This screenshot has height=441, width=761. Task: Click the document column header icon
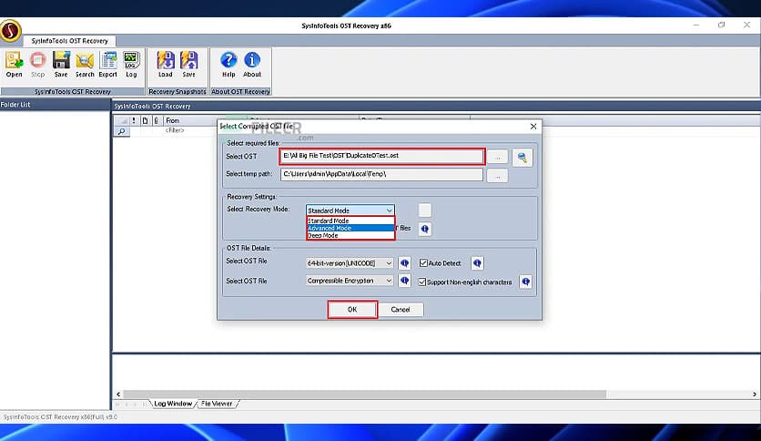click(x=145, y=120)
